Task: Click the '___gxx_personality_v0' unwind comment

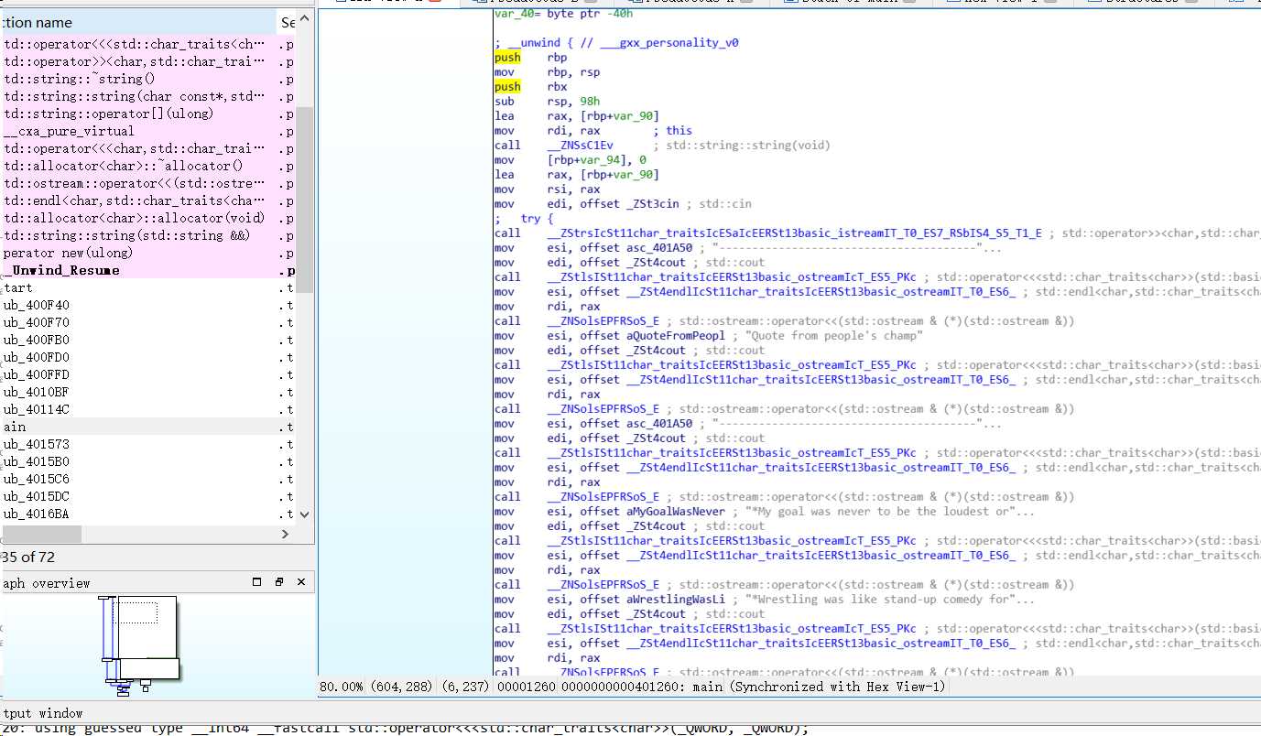Action: pos(669,43)
